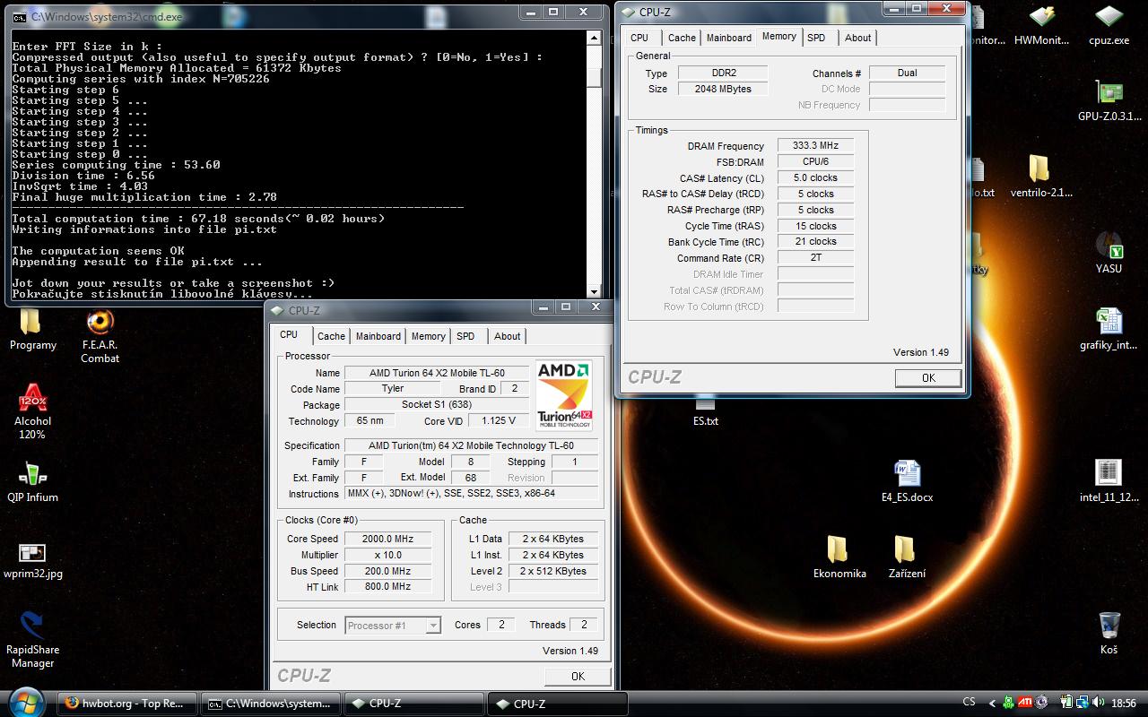
Task: Open the grafiky_int spreadsheet icon
Action: pos(1109,329)
